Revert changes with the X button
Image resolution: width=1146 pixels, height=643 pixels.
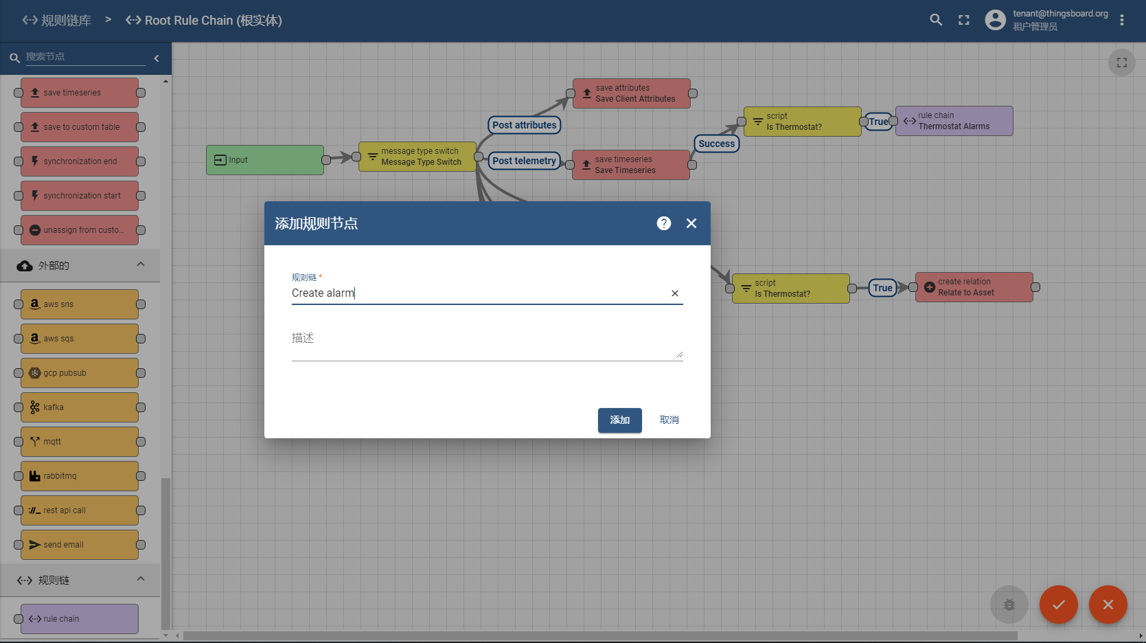click(1108, 605)
